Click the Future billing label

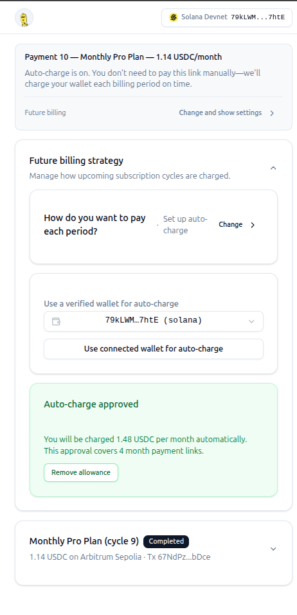pos(45,112)
